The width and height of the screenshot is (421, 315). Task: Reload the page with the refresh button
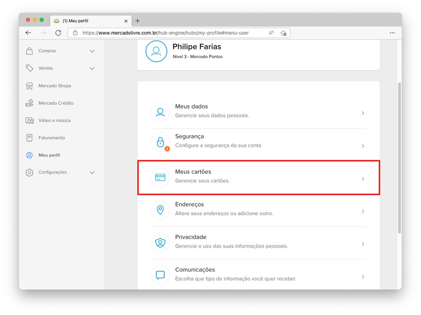coord(58,33)
